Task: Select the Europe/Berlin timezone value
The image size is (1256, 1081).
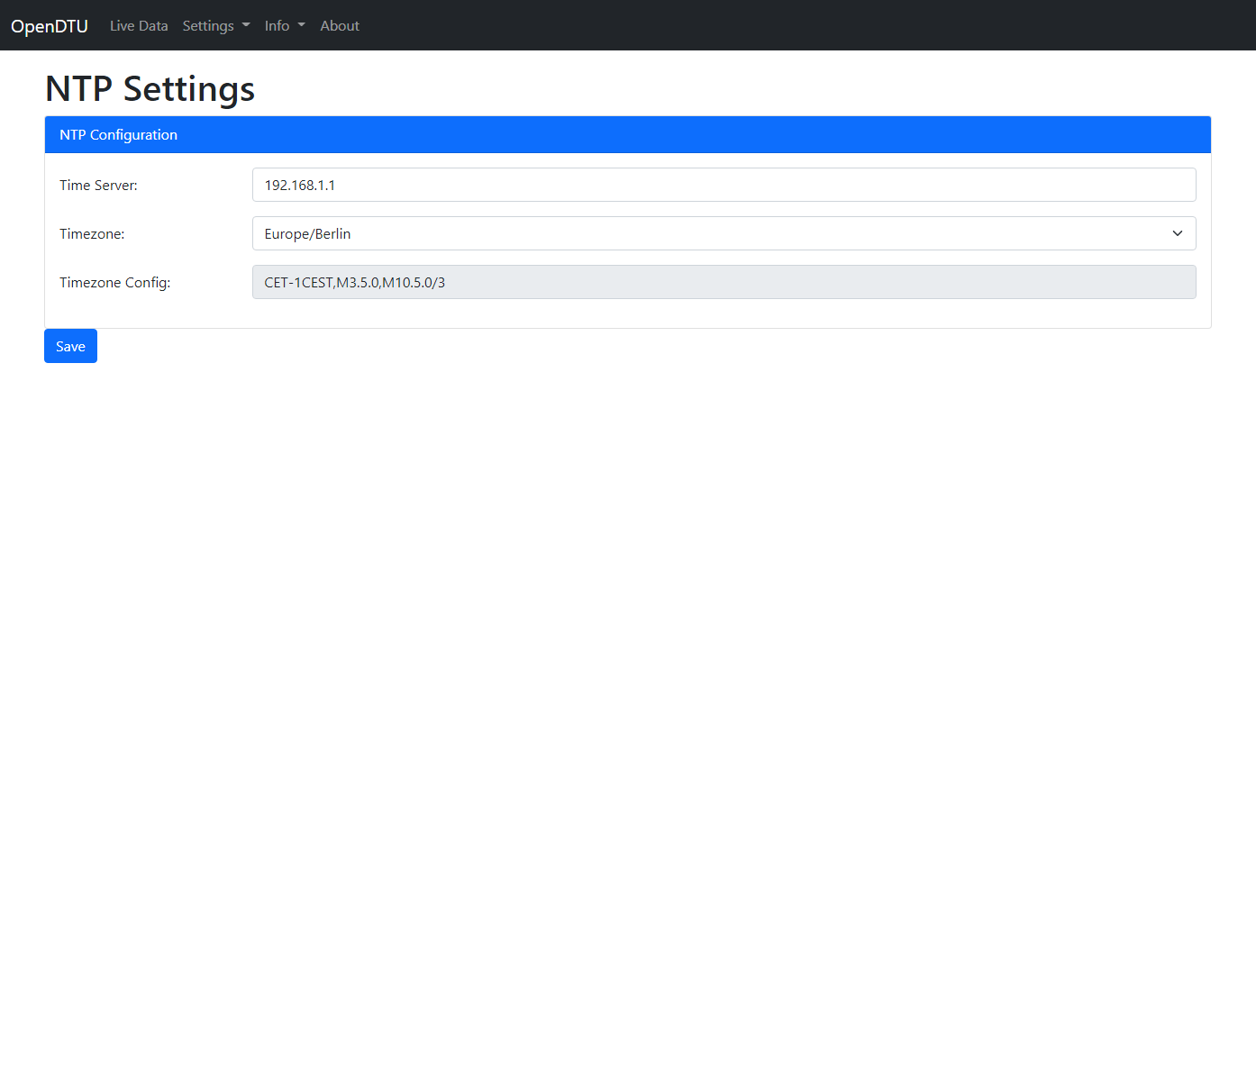Action: pos(307,234)
